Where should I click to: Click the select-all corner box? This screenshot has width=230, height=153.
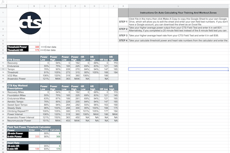tap(3, 6)
